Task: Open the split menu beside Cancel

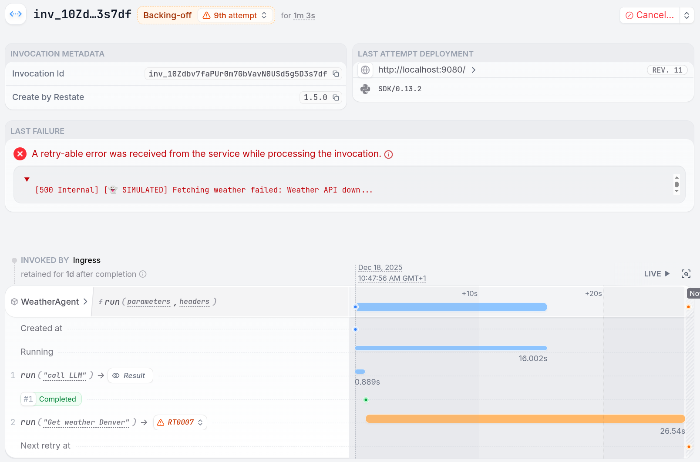Action: (687, 15)
